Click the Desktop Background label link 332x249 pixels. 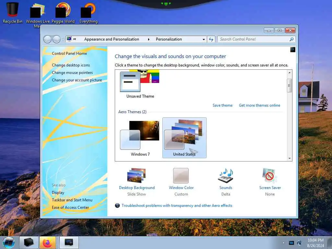click(x=137, y=188)
